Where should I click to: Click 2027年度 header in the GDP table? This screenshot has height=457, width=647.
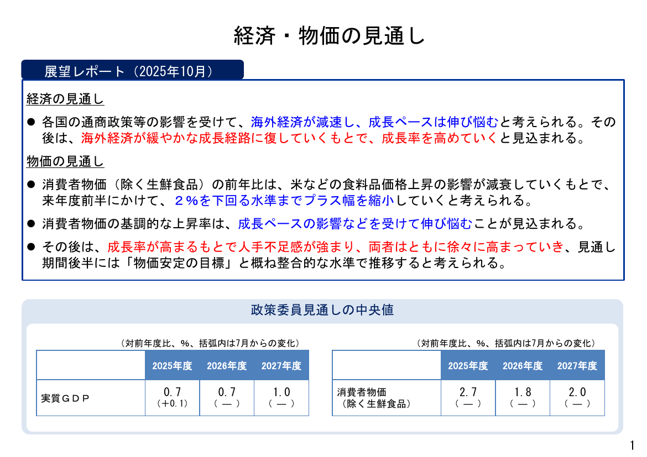281,365
